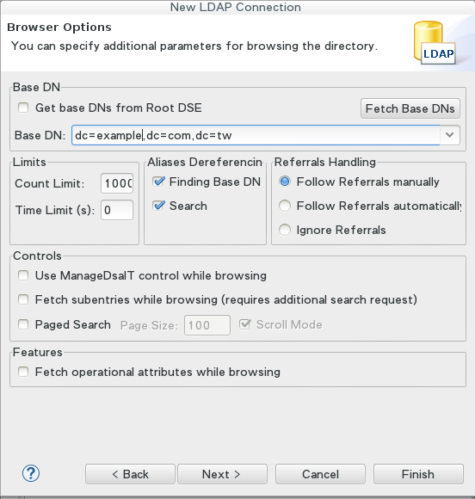Click the LDAP cylinder wizard icon

click(435, 43)
